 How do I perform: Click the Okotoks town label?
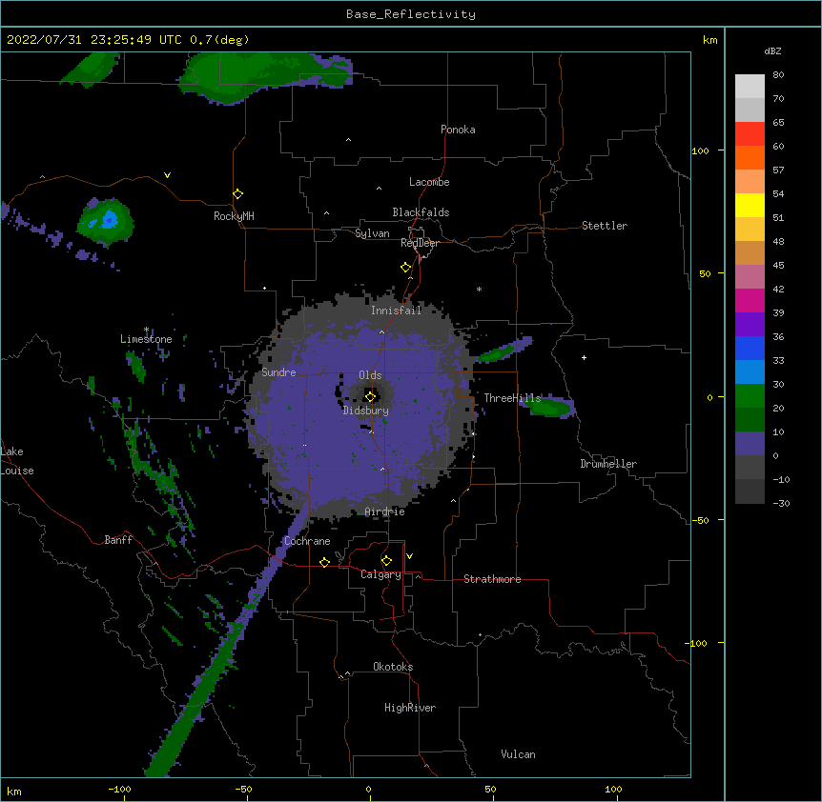tap(393, 667)
